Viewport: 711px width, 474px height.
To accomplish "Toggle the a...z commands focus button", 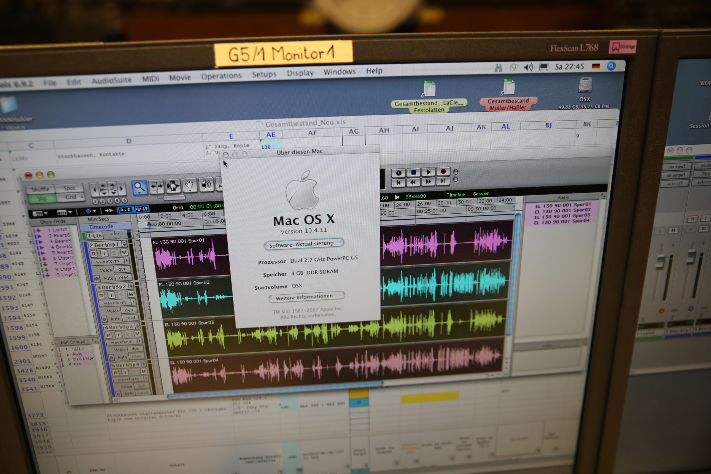I will coord(125,209).
